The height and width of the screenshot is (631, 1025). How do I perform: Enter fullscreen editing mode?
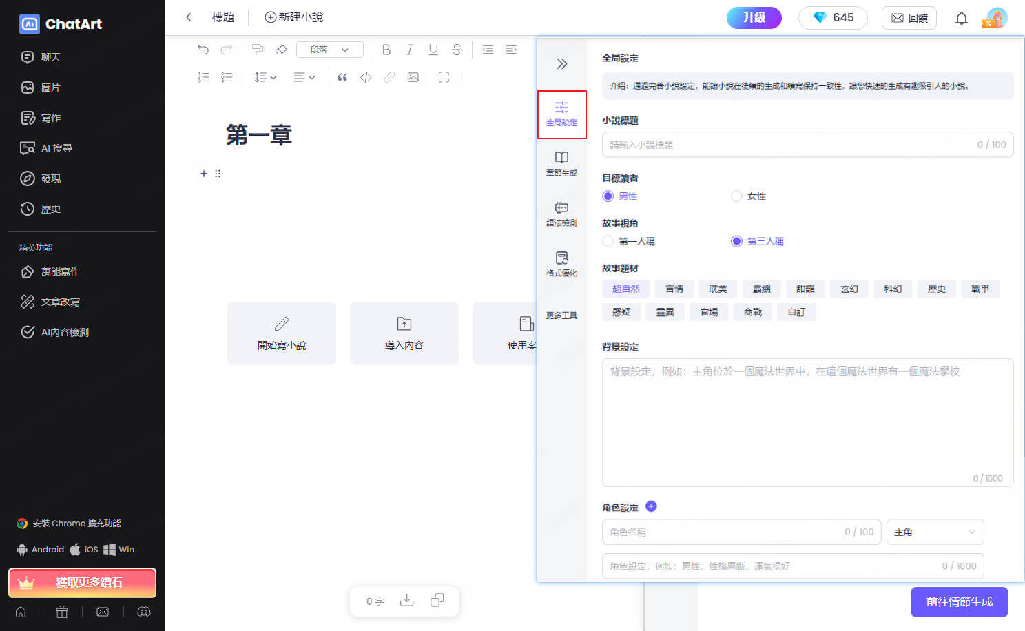click(444, 77)
